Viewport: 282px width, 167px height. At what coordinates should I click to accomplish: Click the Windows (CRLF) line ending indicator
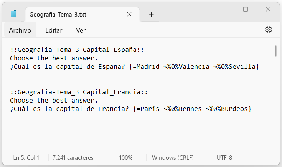[173, 158]
